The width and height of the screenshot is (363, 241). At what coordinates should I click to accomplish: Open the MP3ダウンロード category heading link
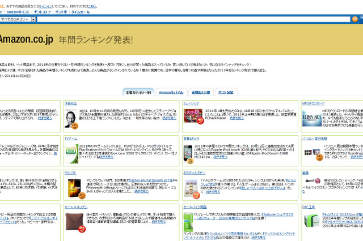tap(313, 104)
